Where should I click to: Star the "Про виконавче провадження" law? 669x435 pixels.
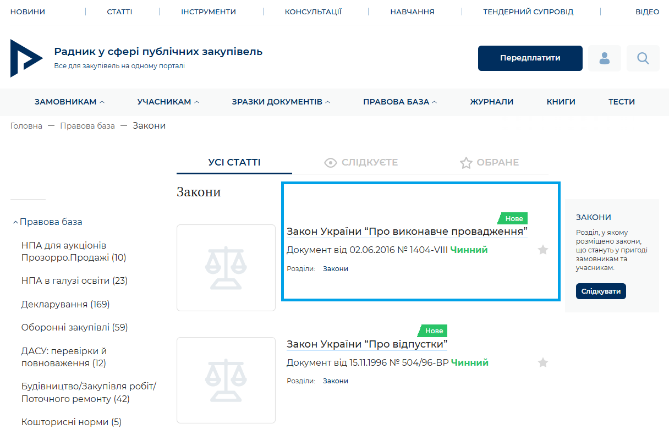point(543,250)
